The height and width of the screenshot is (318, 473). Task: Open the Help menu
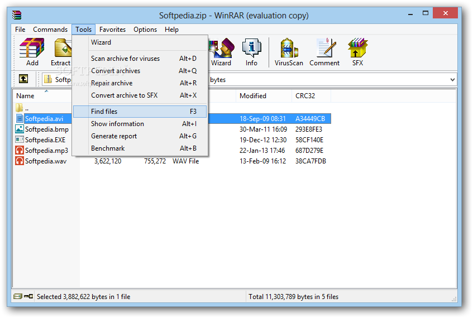pos(171,29)
